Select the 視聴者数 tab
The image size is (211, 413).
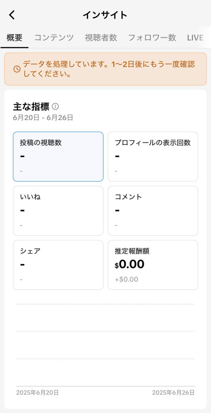coord(101,38)
